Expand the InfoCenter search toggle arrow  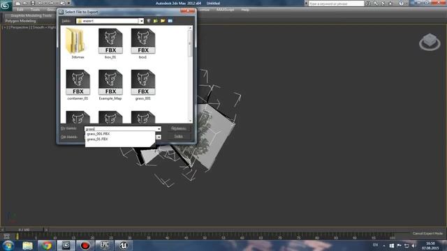[307, 3]
